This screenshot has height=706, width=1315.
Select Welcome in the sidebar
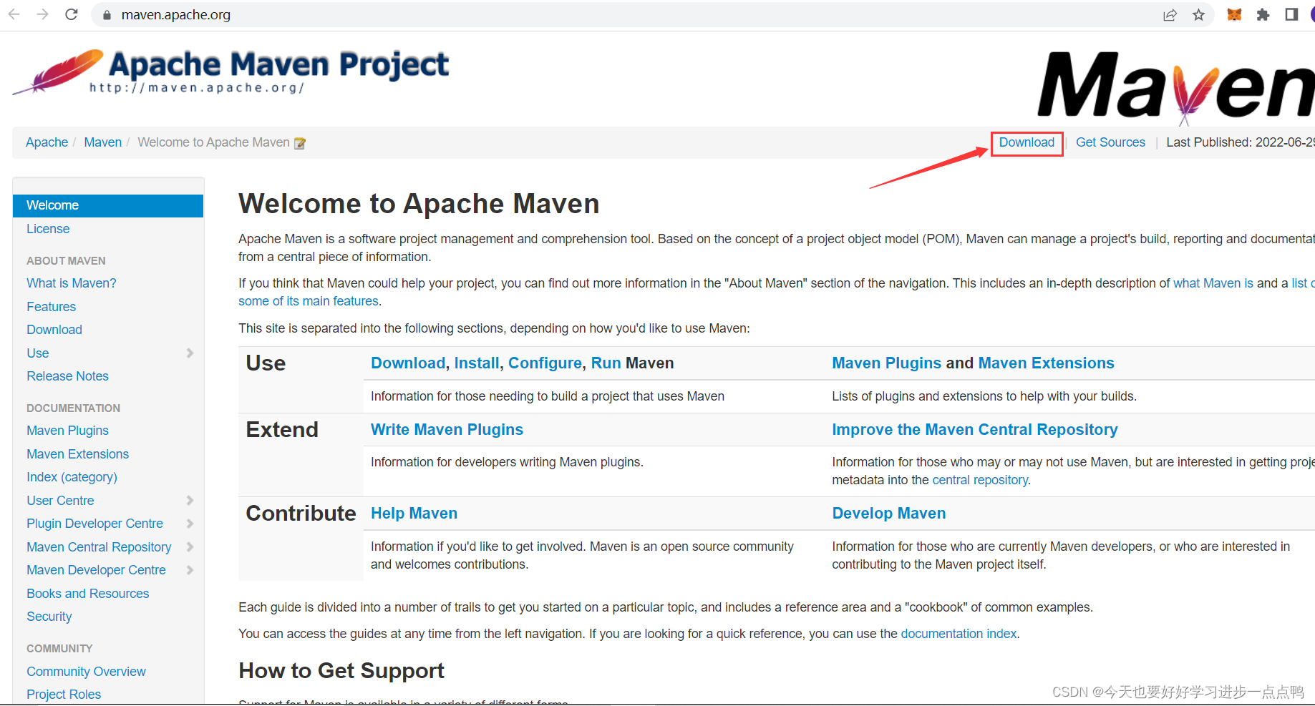tap(108, 205)
